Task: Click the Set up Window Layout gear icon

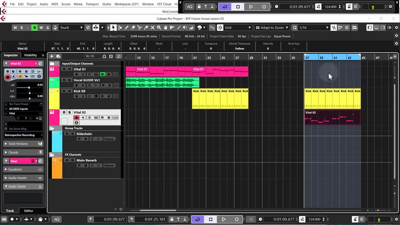Action: pyautogui.click(x=389, y=27)
